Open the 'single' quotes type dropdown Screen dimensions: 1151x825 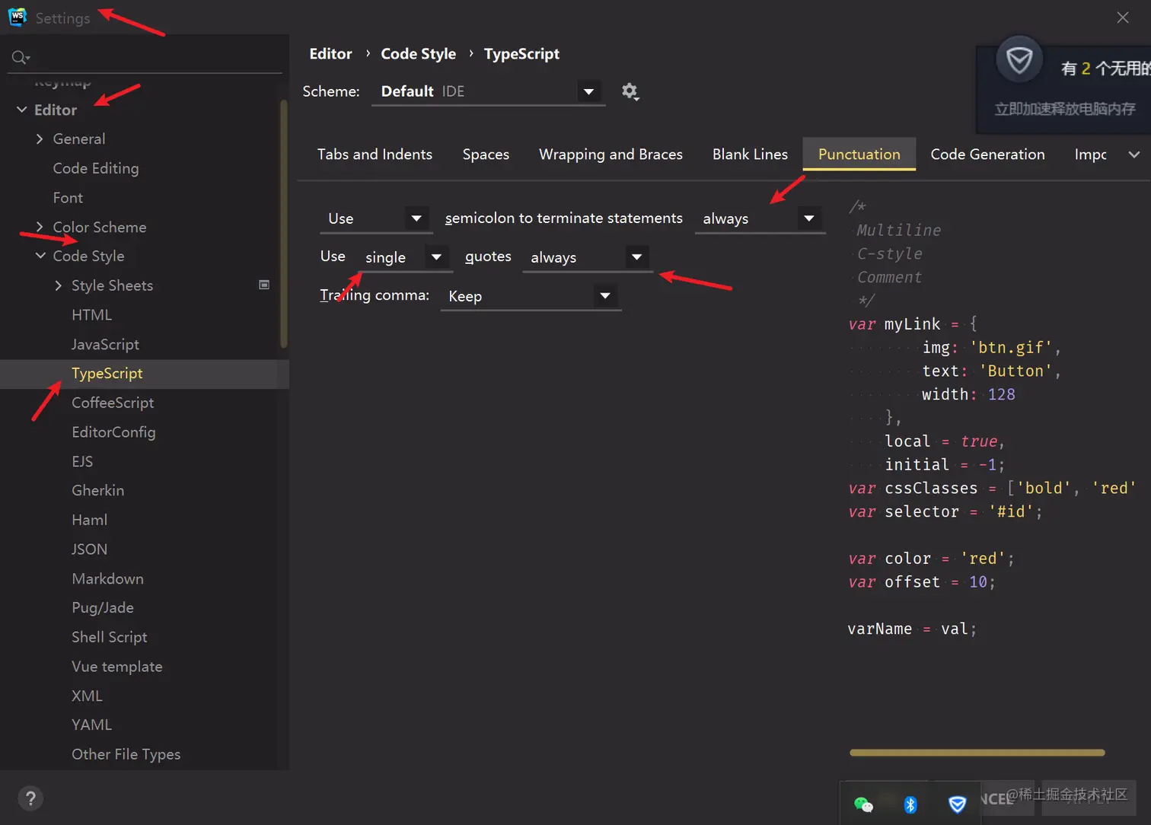(x=406, y=258)
